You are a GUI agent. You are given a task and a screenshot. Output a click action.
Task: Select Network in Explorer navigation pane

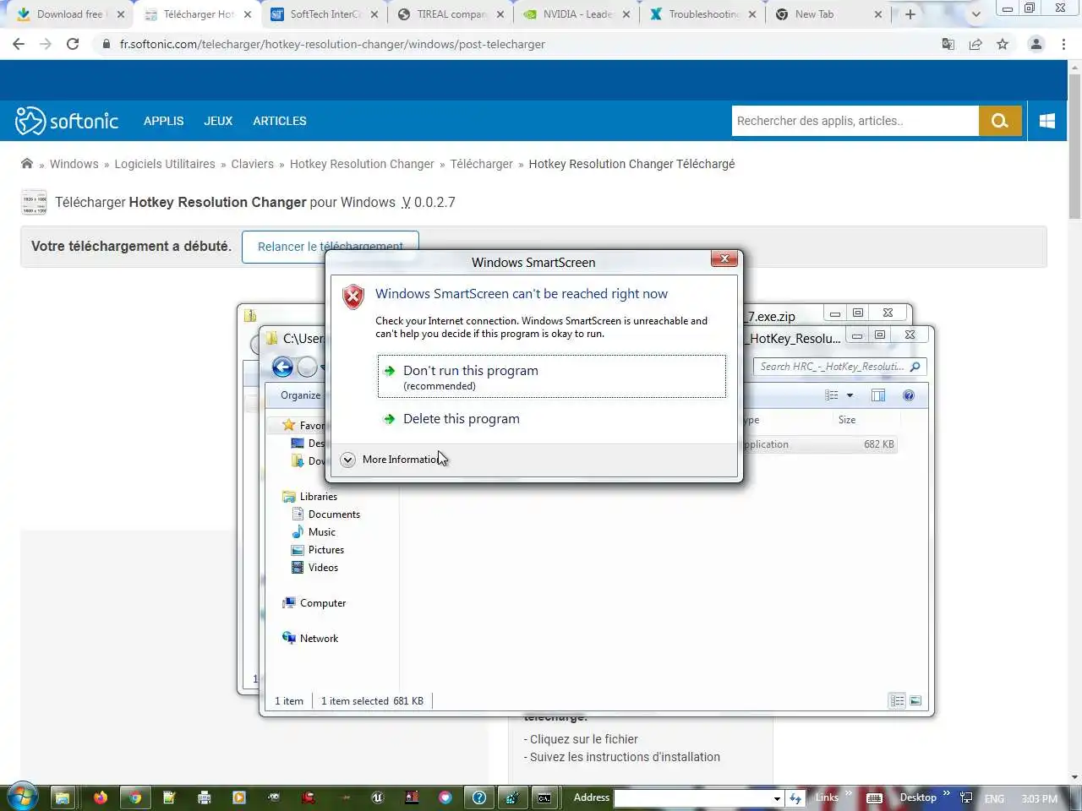pyautogui.click(x=319, y=639)
